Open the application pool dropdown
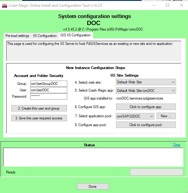The width and height of the screenshot is (188, 193). tap(135, 116)
